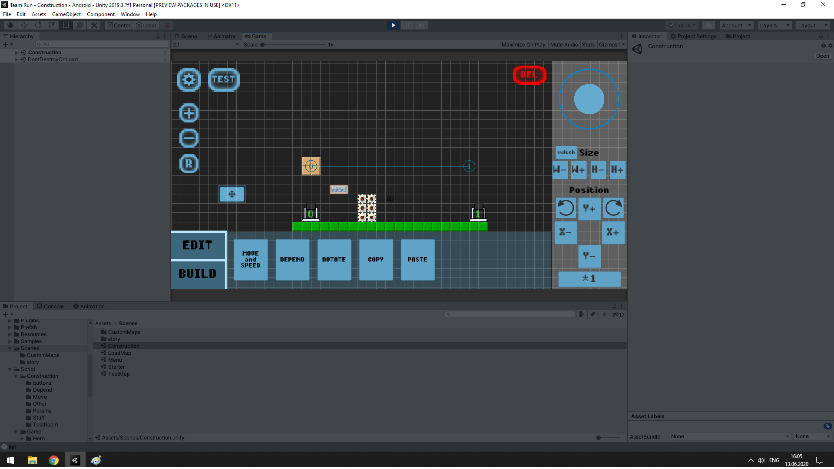Adjust the Game view Scale slider
The image size is (834, 469).
(x=263, y=45)
